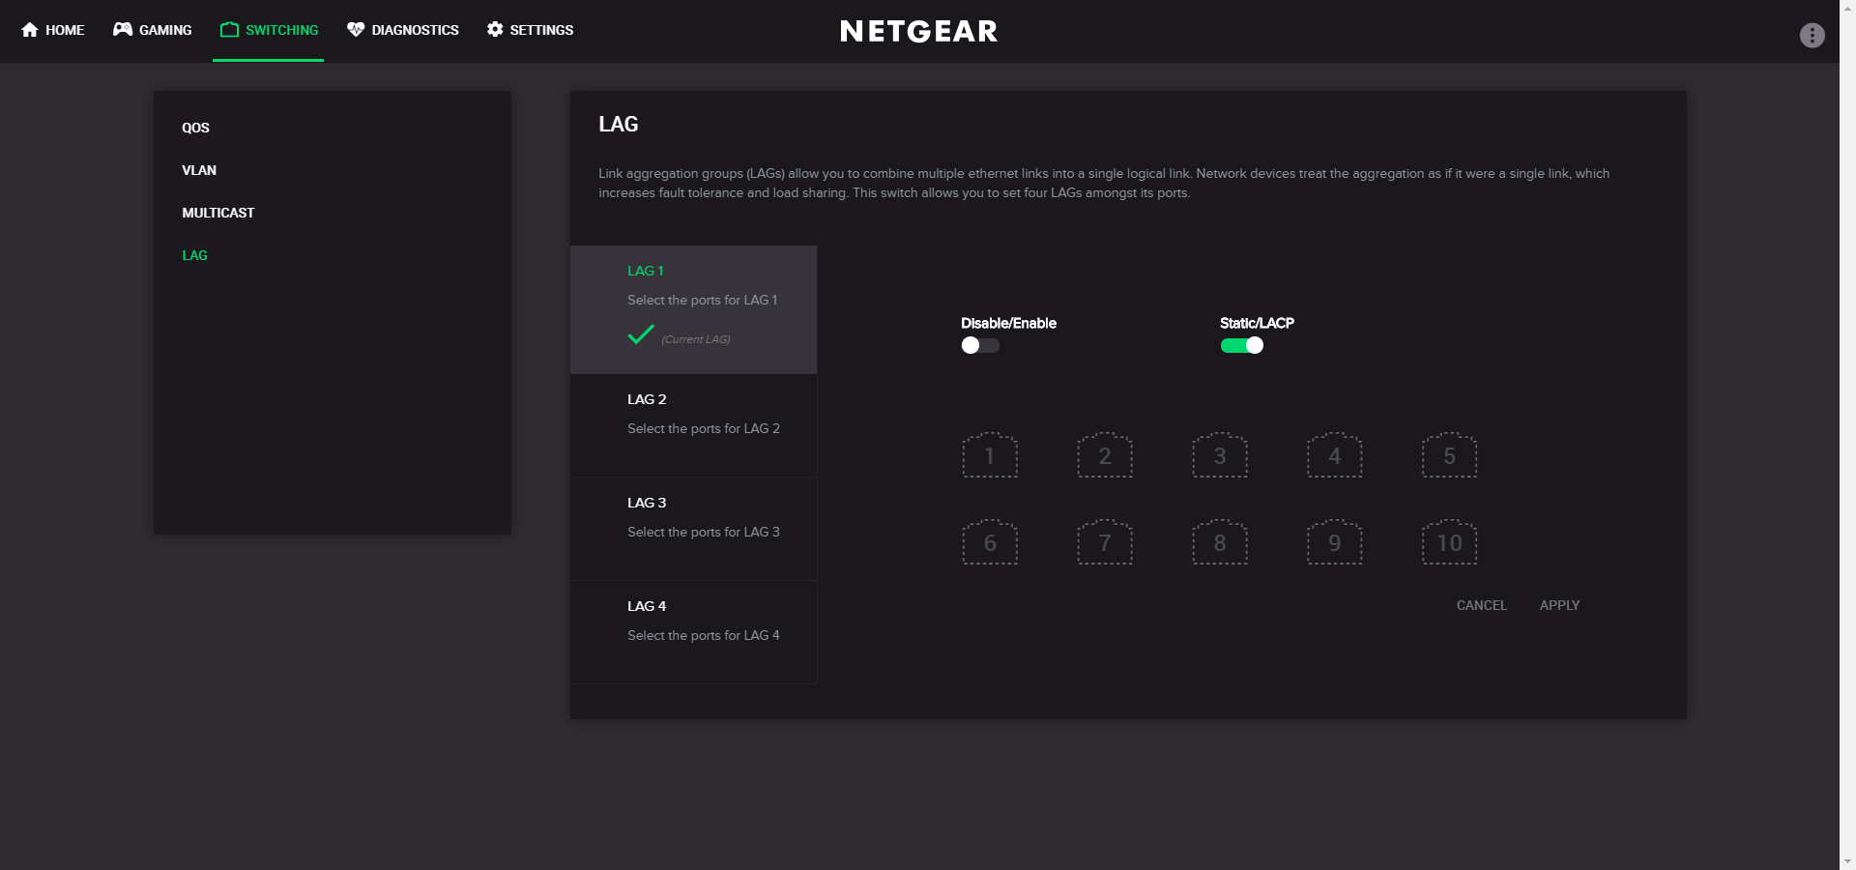Image resolution: width=1856 pixels, height=870 pixels.
Task: Select port 1 icon for LAG
Action: coord(990,454)
